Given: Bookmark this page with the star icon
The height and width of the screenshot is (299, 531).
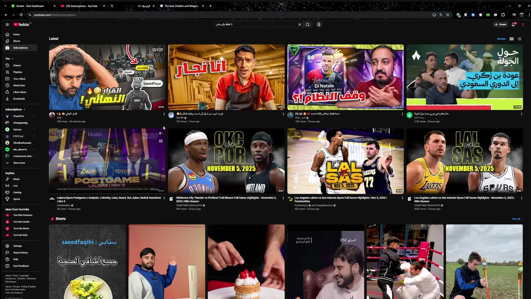Looking at the screenshot, I should [448, 15].
